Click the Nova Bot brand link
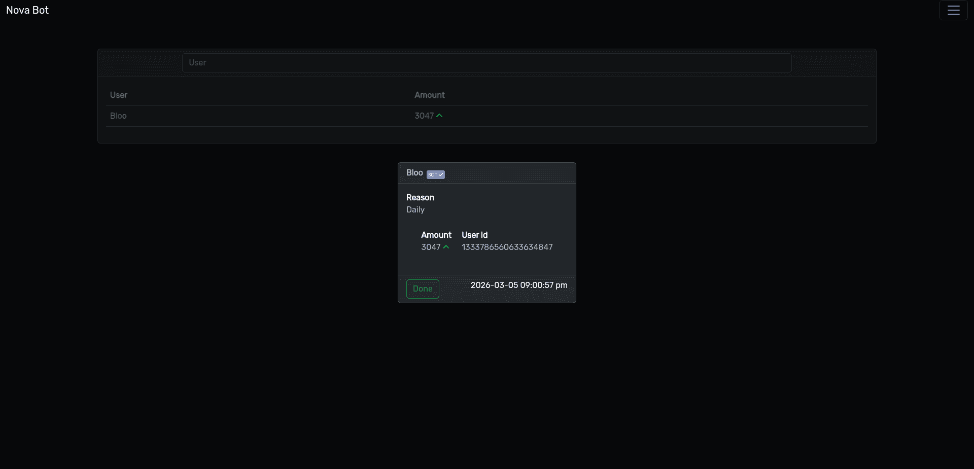 point(27,10)
